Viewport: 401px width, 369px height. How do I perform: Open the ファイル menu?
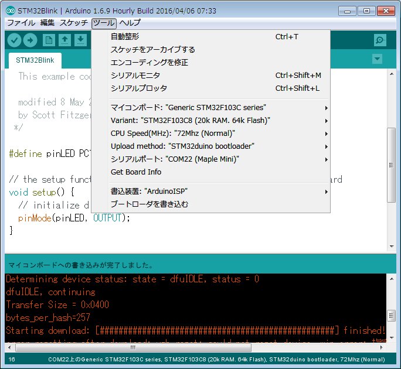[x=21, y=23]
